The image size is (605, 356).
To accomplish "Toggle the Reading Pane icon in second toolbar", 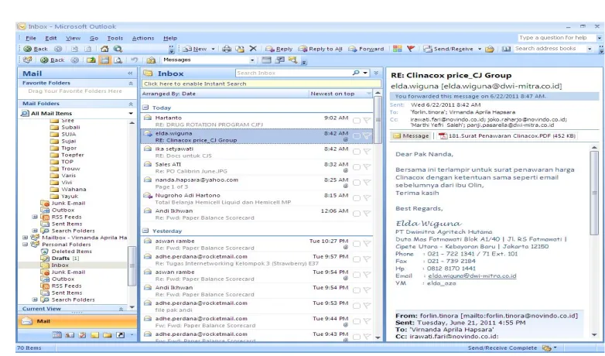I will click(104, 60).
